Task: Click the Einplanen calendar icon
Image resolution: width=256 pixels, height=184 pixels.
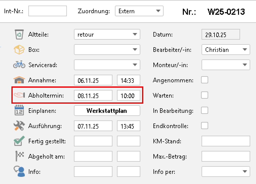Action: pyautogui.click(x=19, y=111)
